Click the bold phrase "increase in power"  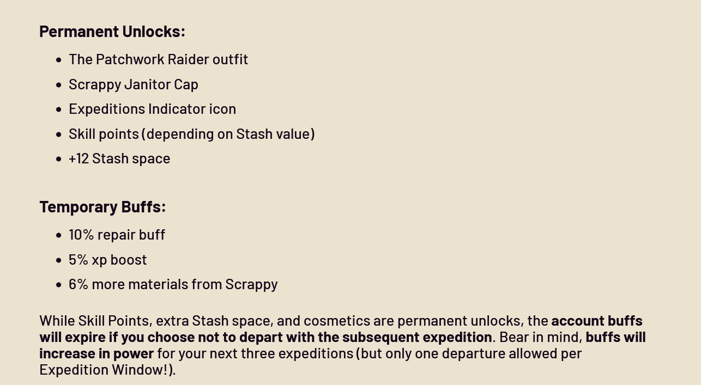[x=96, y=353]
